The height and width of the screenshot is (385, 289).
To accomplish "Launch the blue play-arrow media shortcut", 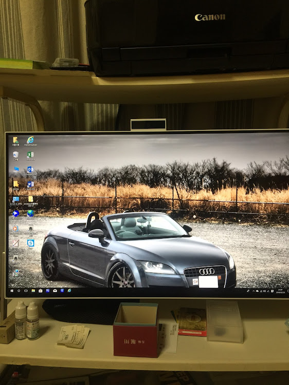I will 15,214.
